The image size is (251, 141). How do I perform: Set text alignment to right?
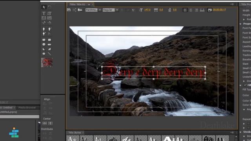click(x=196, y=10)
